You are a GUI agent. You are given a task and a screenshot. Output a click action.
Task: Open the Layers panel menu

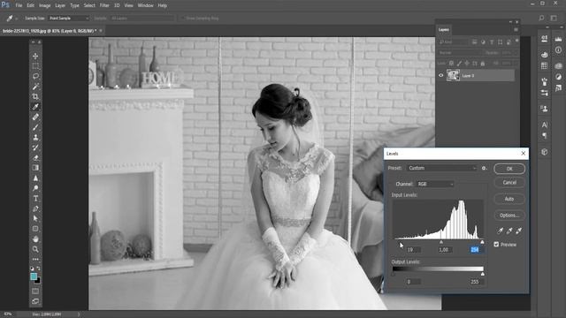click(516, 30)
